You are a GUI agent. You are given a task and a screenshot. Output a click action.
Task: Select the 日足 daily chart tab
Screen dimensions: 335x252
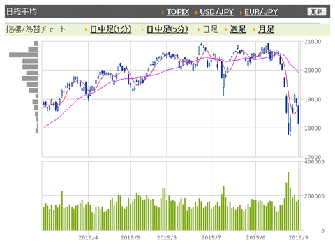(x=210, y=29)
